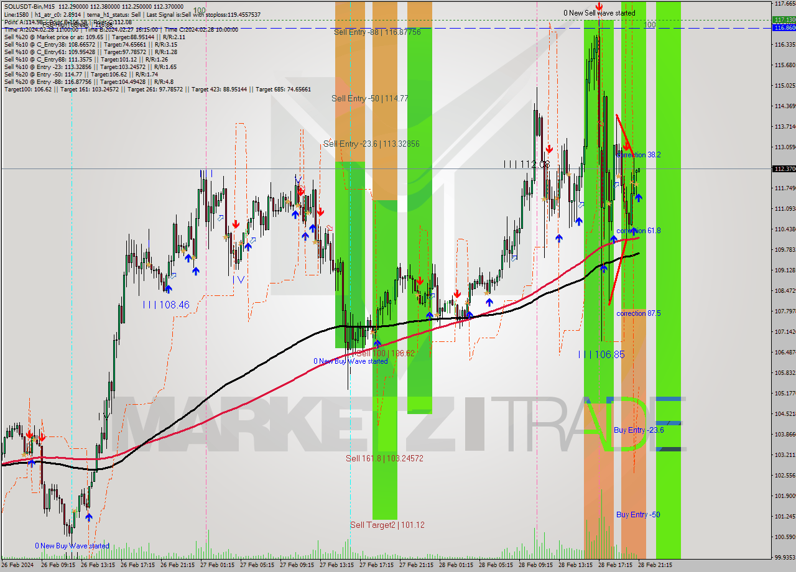Click the 'Sell 100 | 106.62' label

(x=386, y=353)
